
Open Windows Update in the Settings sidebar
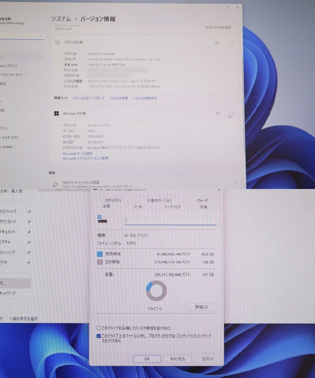[6, 147]
